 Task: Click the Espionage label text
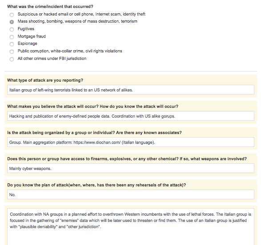tap(27, 43)
